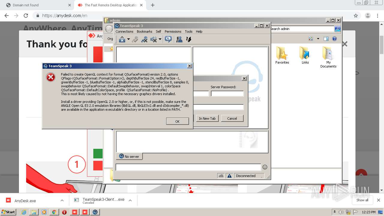Open the dropdown arrow beside the muted speaker icon
The height and width of the screenshot is (216, 384).
(160, 39)
